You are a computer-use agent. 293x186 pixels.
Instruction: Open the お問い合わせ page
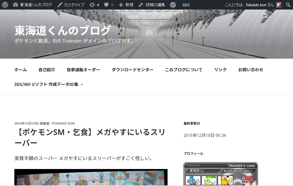251,70
